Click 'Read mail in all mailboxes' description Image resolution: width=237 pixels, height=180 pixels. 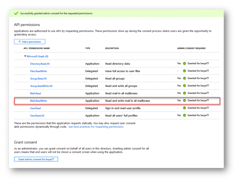click(121, 93)
